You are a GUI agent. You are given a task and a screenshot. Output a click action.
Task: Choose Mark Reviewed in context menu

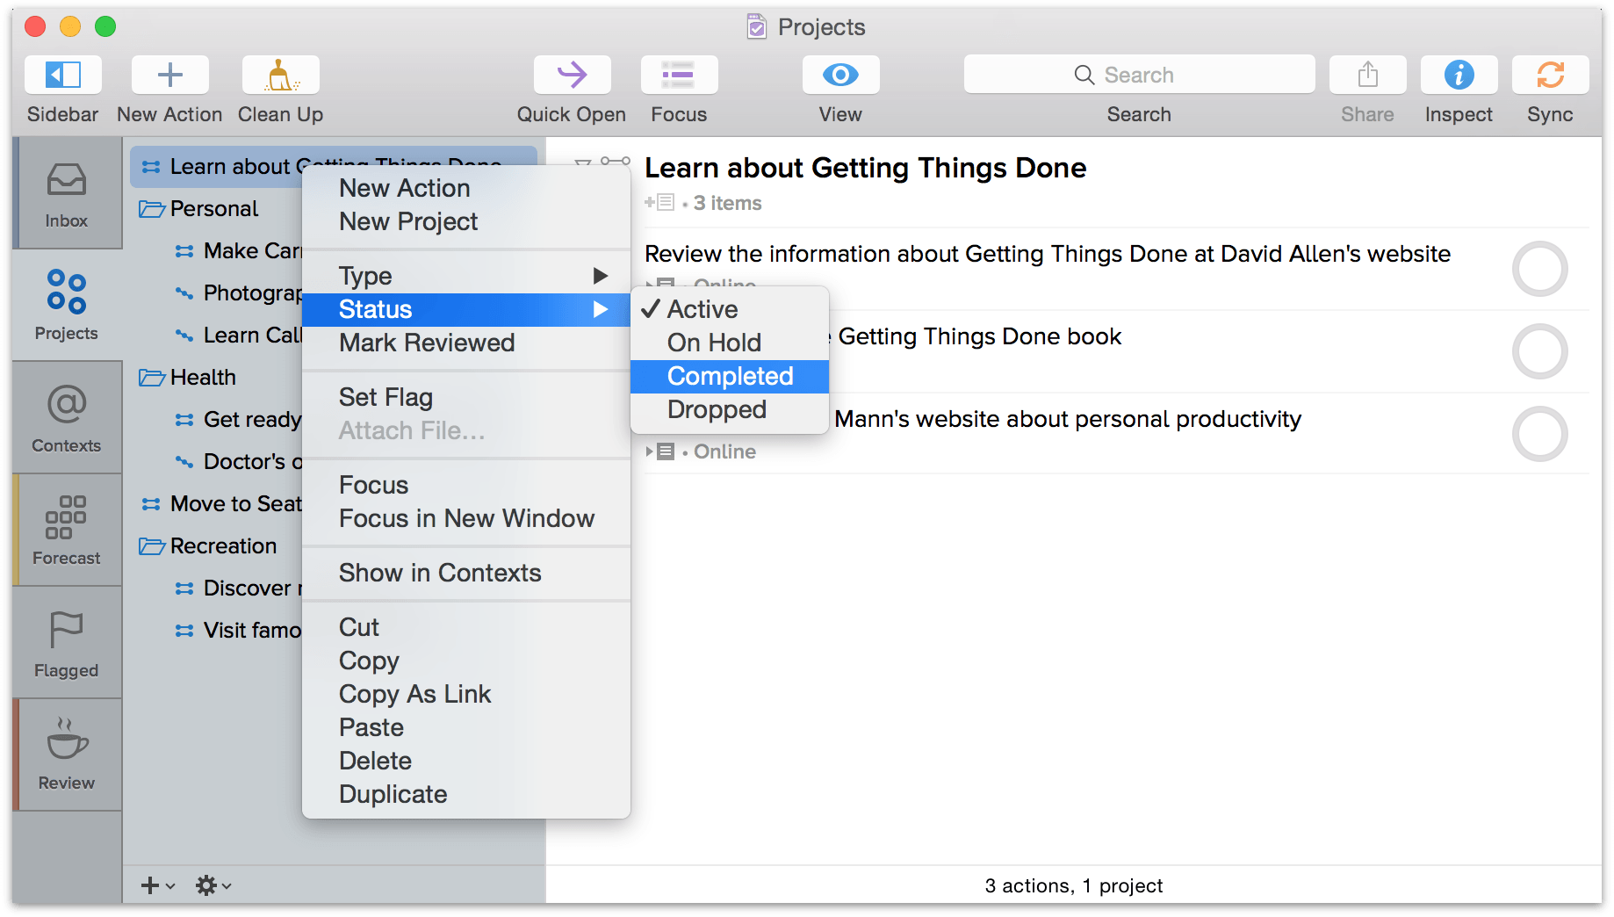pyautogui.click(x=466, y=343)
